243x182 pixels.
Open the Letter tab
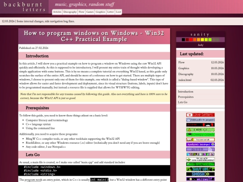111,12
